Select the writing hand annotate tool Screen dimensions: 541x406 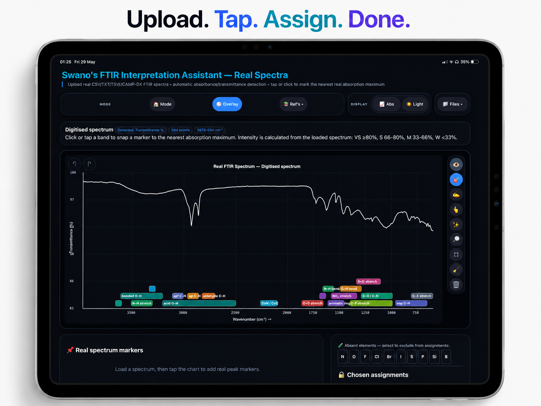456,195
